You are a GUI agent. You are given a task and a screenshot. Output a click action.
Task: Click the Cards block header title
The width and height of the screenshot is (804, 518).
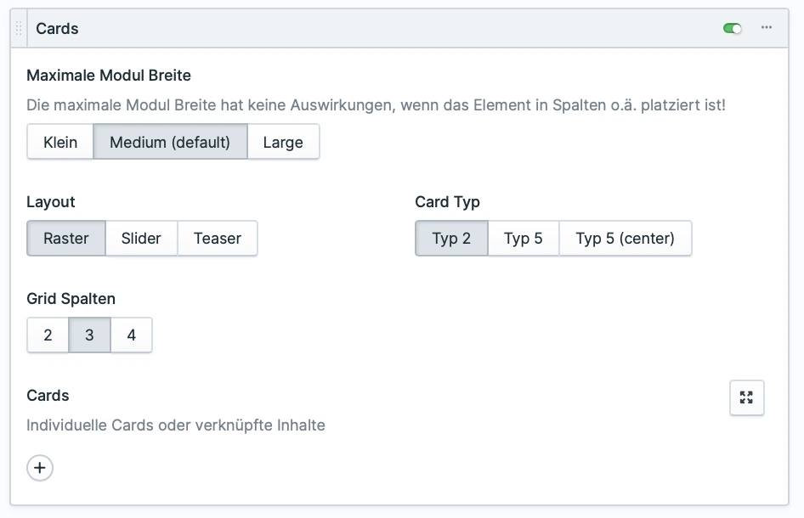[x=57, y=29]
